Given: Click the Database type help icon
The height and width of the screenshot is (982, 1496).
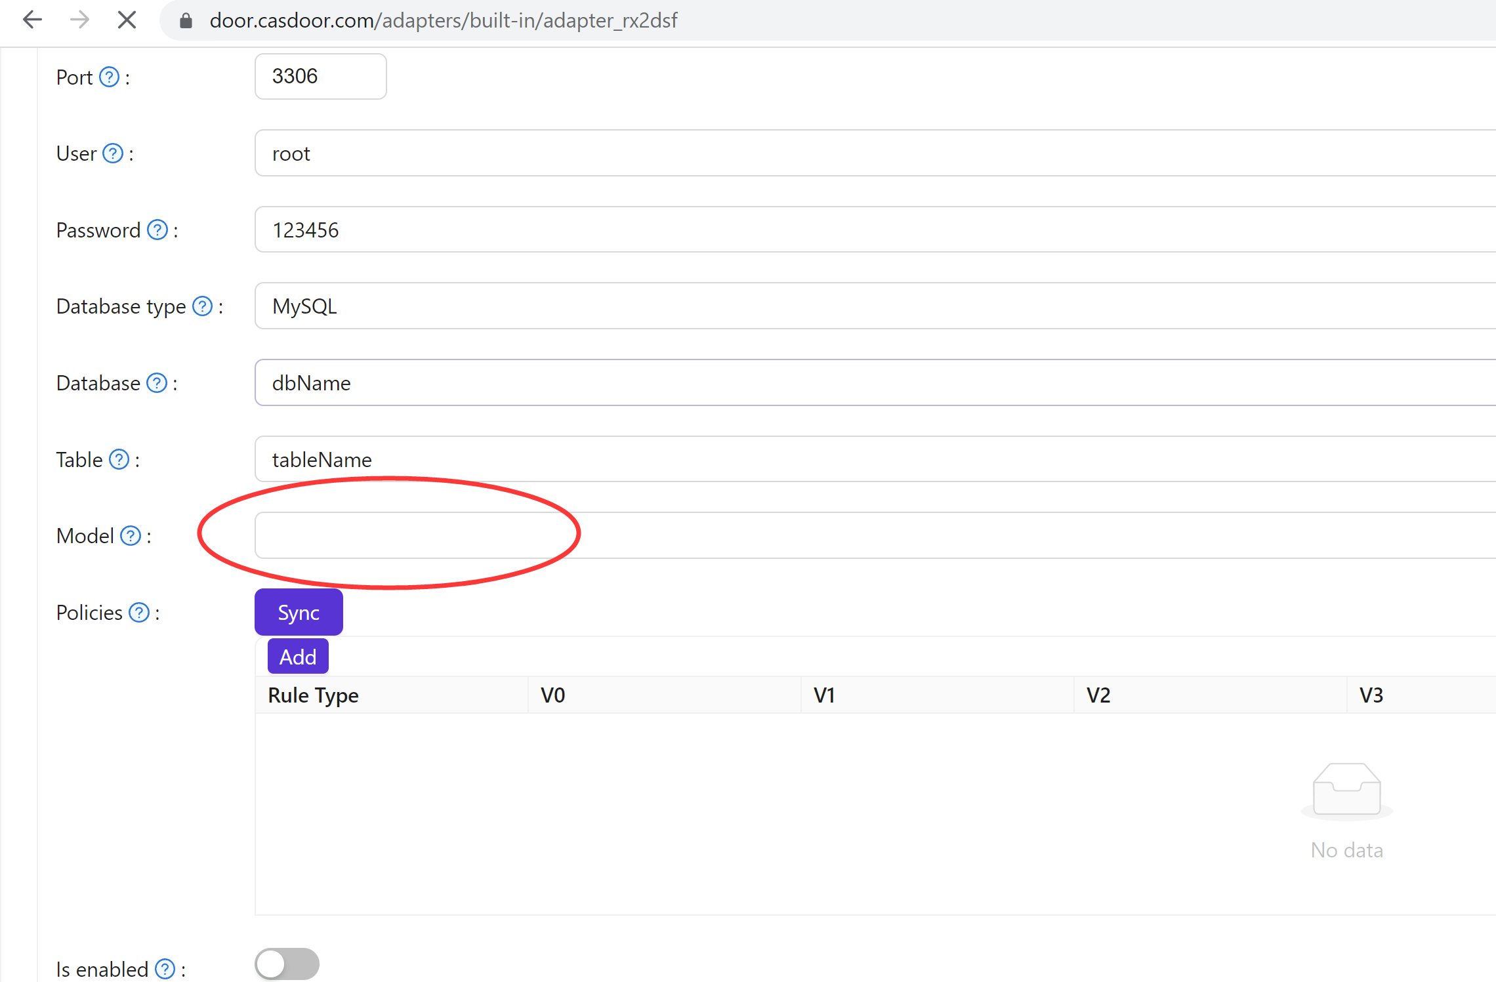Looking at the screenshot, I should tap(202, 306).
